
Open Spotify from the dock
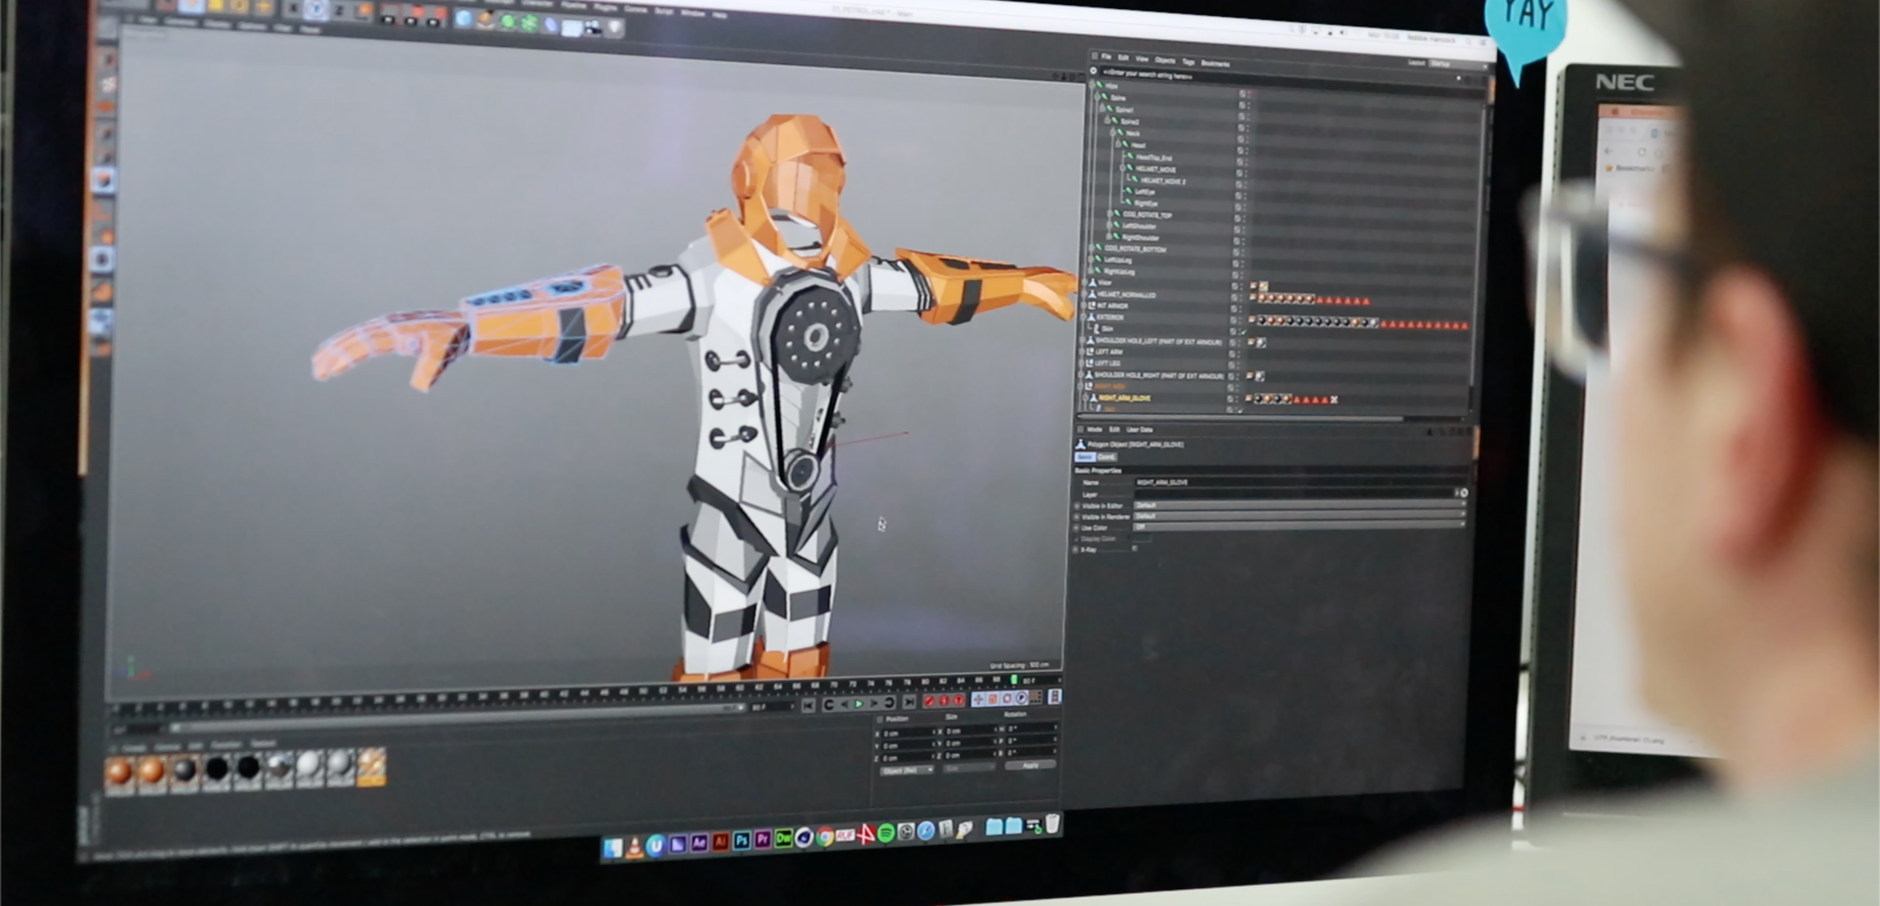click(x=886, y=834)
